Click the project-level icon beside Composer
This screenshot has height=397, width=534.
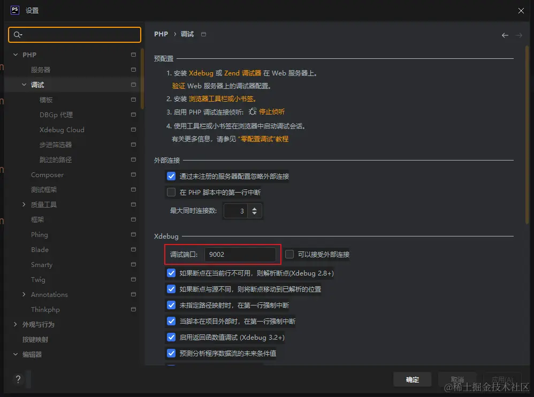coord(134,174)
